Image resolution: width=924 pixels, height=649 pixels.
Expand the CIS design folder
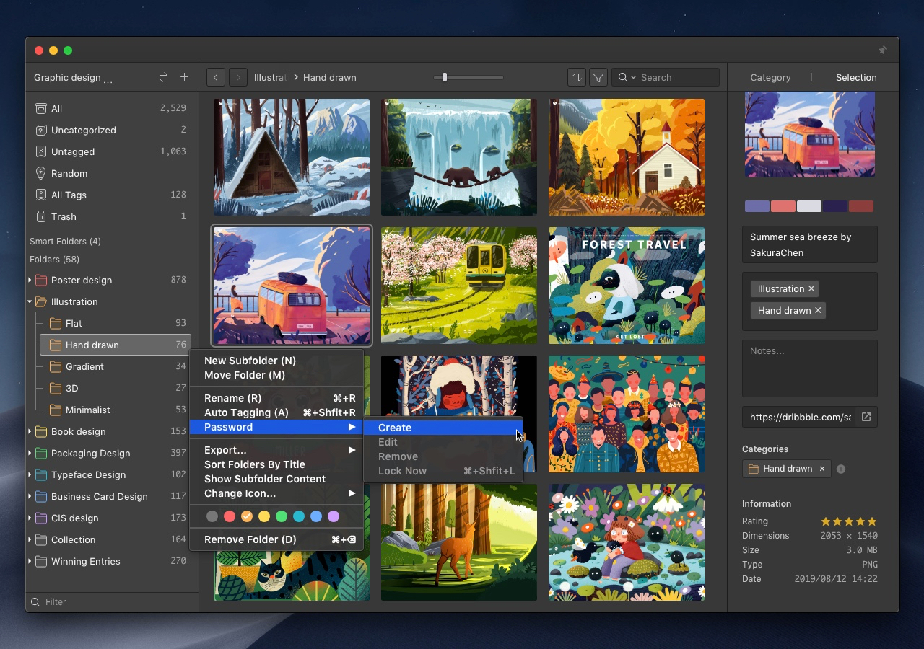30,518
